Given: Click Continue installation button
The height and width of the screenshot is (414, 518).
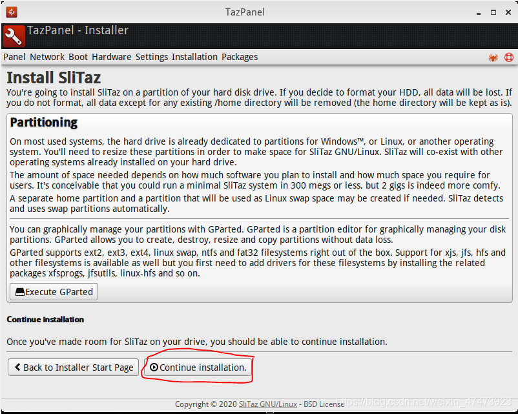Looking at the screenshot, I should (198, 367).
